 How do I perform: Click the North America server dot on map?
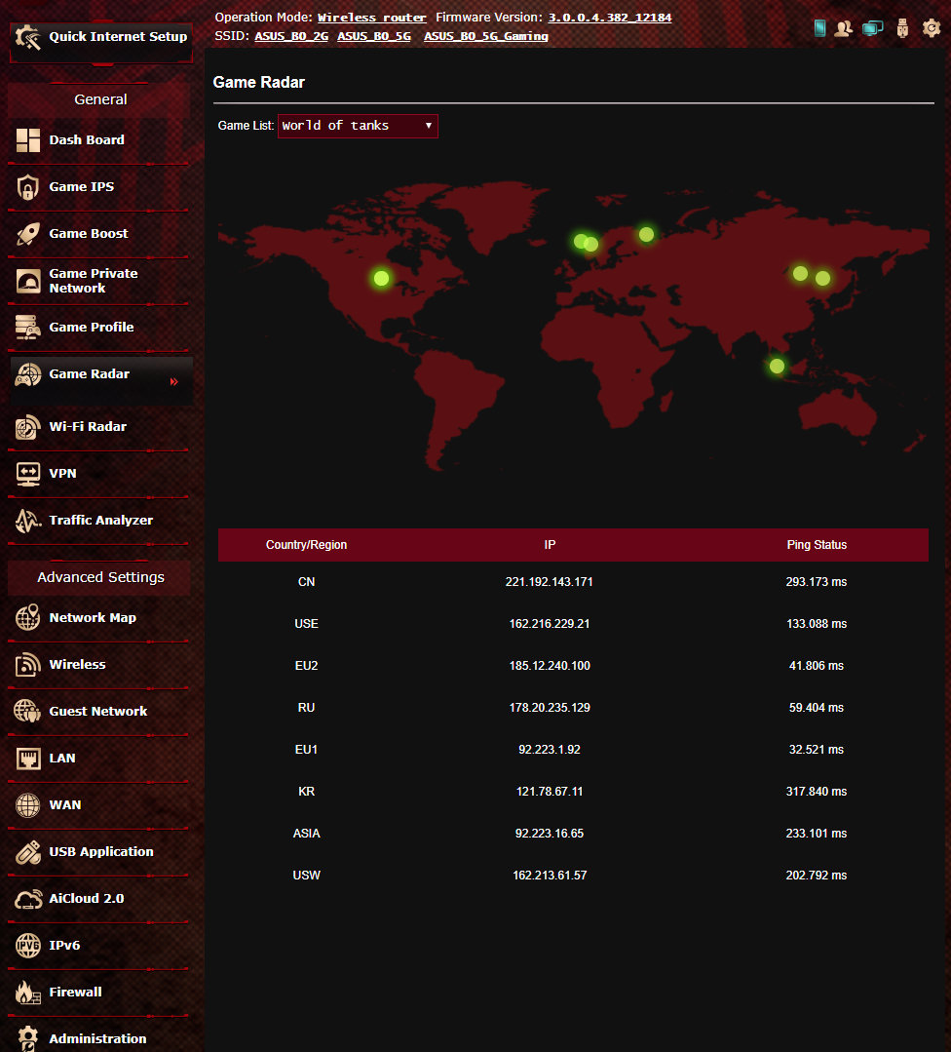coord(382,279)
